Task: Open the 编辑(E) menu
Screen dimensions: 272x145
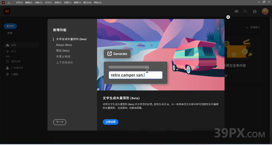Action: (29, 3)
